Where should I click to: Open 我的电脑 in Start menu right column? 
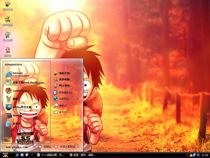point(62,79)
